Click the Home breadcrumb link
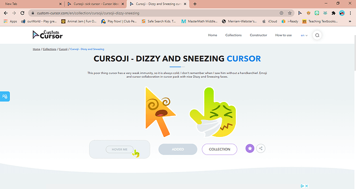 (x=36, y=49)
